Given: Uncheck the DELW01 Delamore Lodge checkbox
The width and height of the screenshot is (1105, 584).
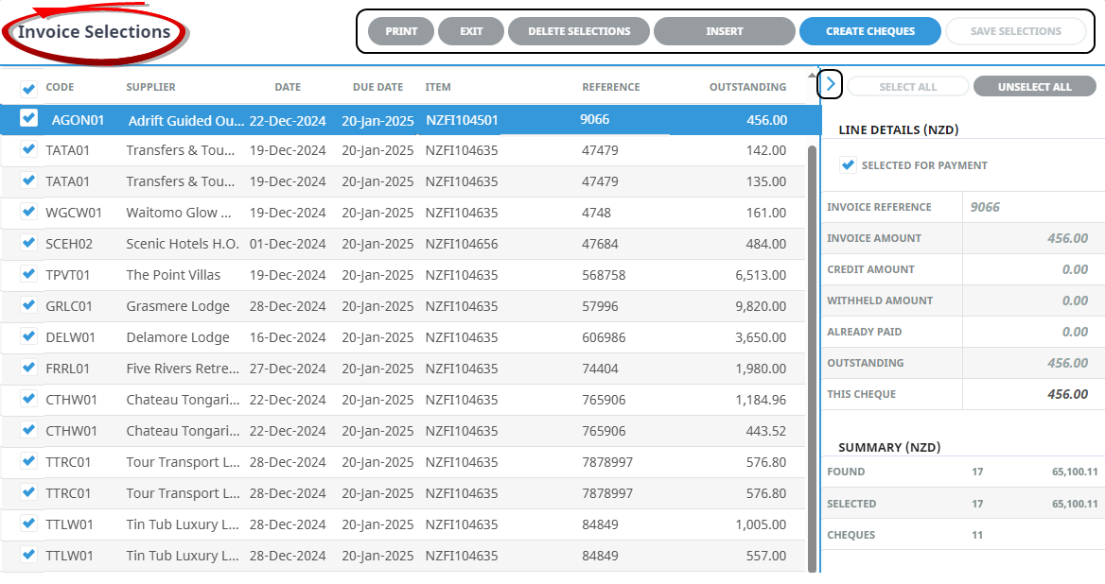Looking at the screenshot, I should click(x=29, y=336).
